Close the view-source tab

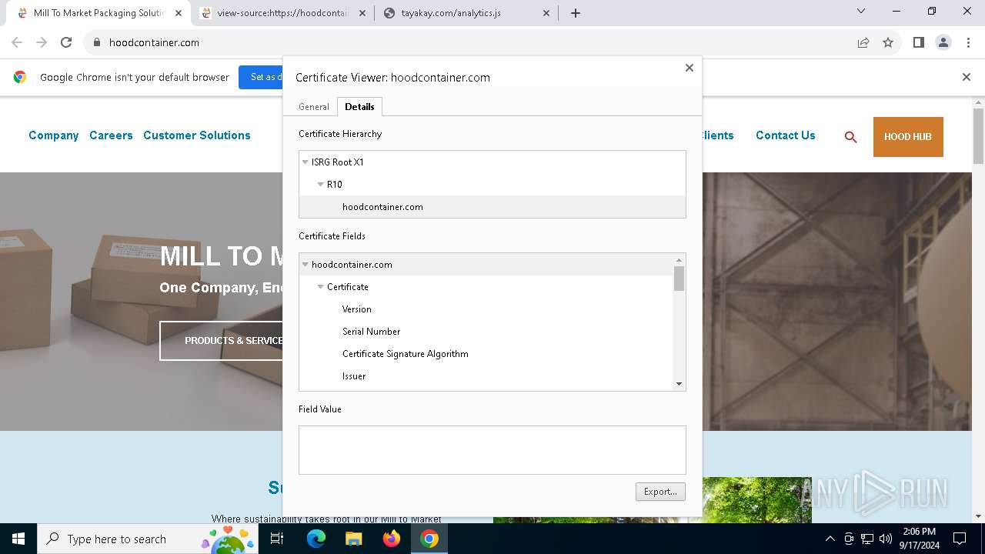(x=362, y=13)
